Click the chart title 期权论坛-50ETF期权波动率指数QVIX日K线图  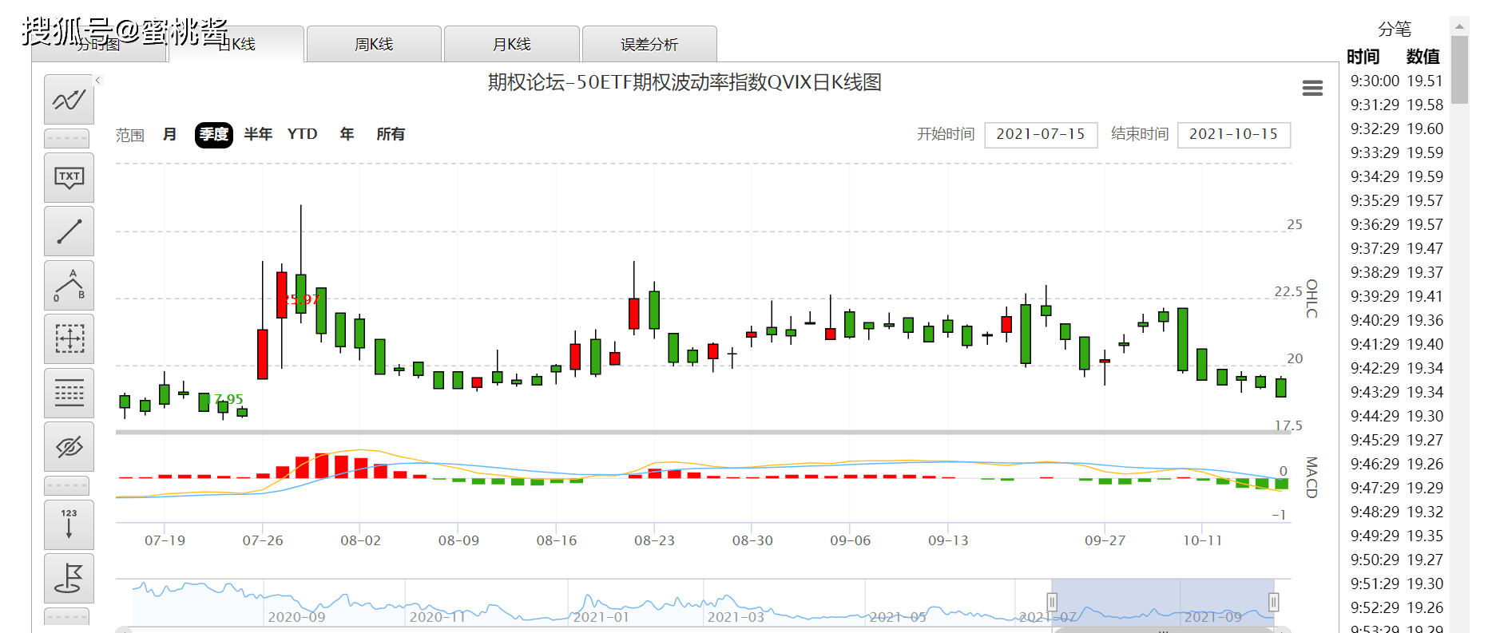click(685, 82)
